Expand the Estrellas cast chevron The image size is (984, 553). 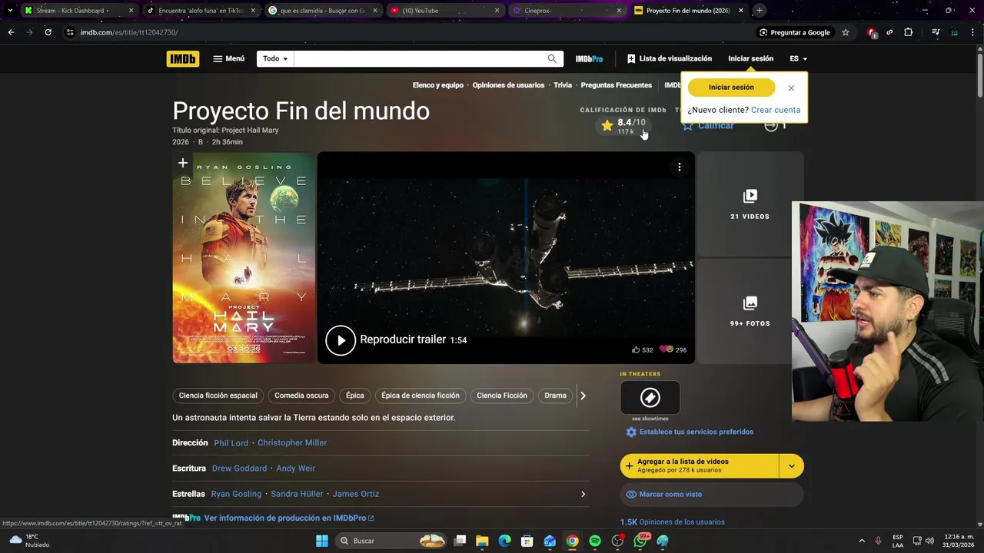pos(583,494)
